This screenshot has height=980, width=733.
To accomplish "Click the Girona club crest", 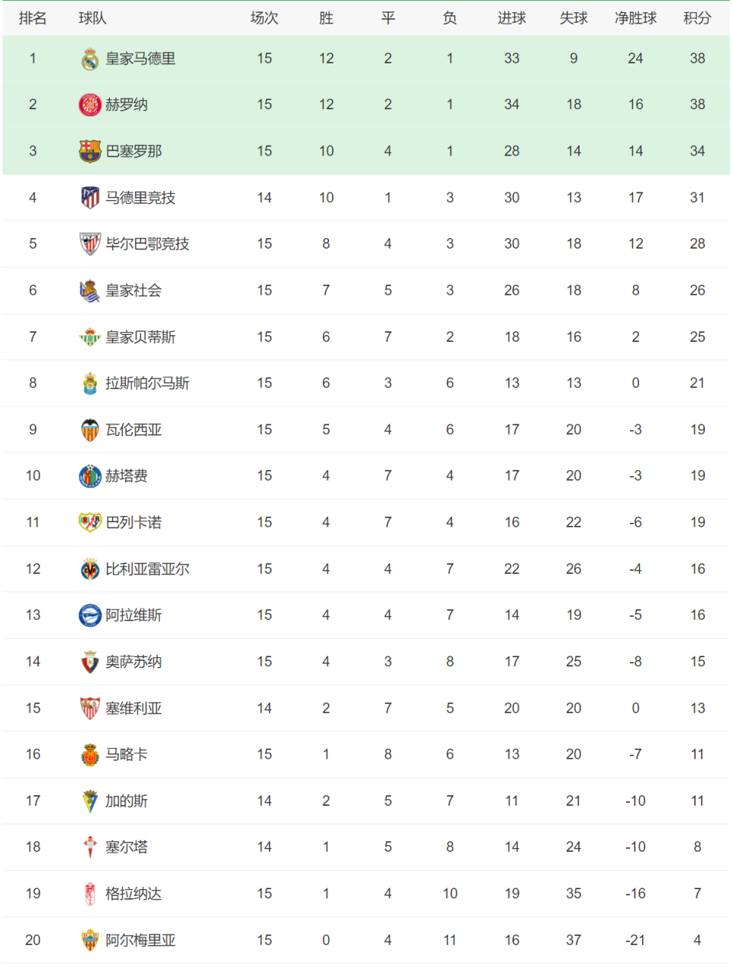I will [x=90, y=105].
